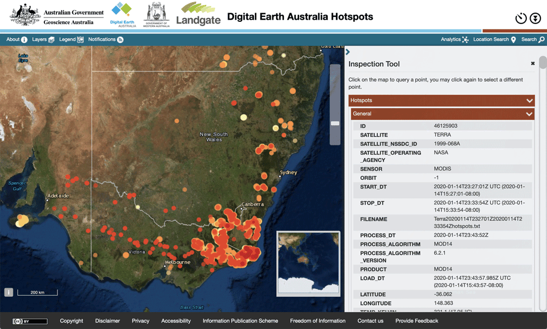Click the Creative Commons BY badge
This screenshot has width=547, height=329.
click(x=30, y=321)
